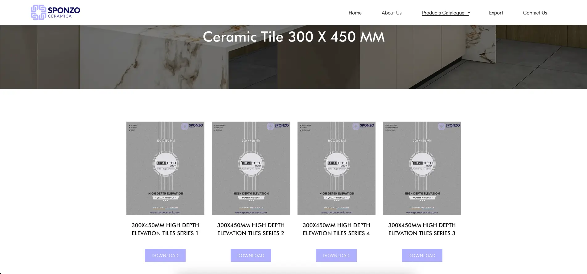587x274 pixels.
Task: Download the Series 1 tiles catalogue
Action: (x=165, y=255)
